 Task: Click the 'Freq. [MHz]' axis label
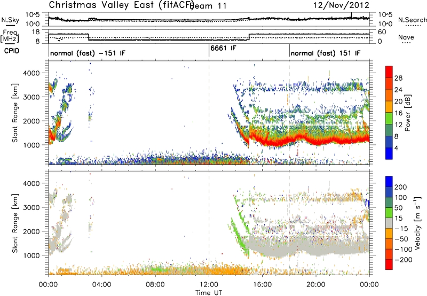click(x=11, y=36)
